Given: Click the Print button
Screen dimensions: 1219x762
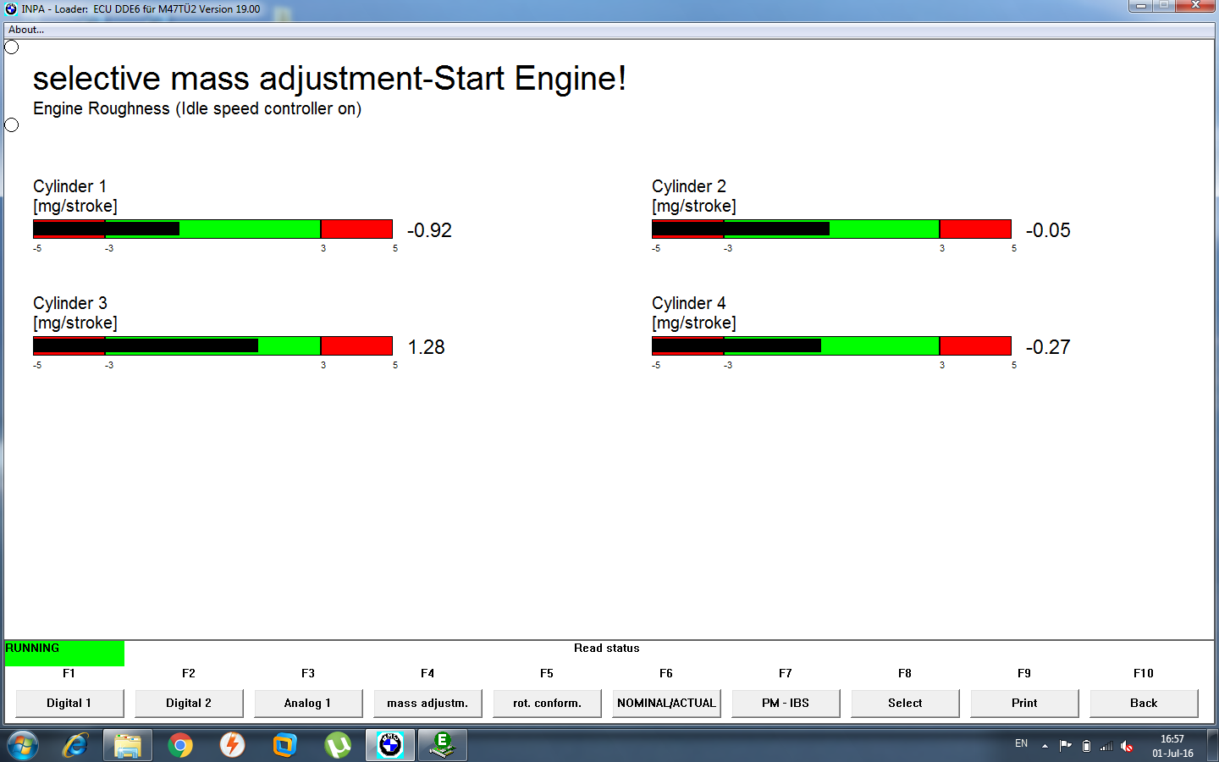Looking at the screenshot, I should coord(1024,703).
